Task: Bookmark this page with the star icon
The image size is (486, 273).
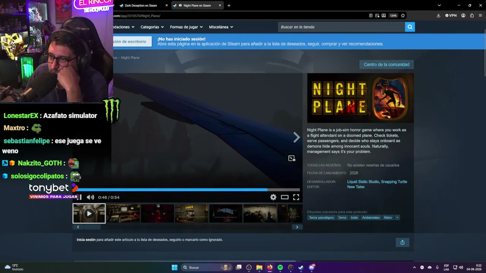Action: [403, 16]
